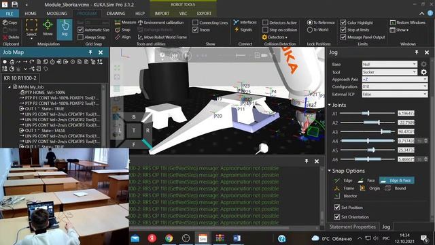
Task: Open the Measure tool
Action: (x=125, y=22)
